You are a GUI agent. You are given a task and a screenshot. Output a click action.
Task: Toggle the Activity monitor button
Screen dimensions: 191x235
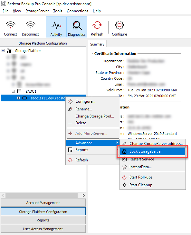56,27
